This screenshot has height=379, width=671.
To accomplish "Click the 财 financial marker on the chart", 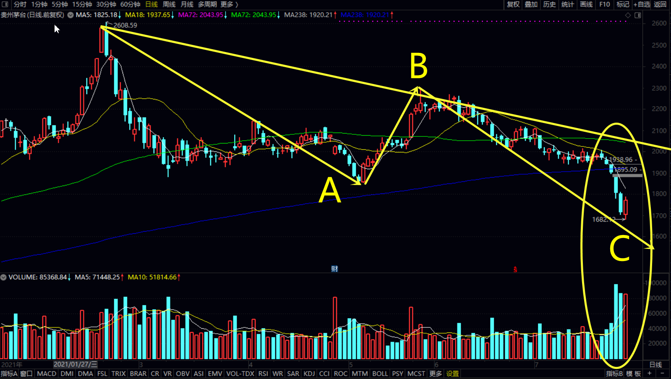I will (334, 269).
